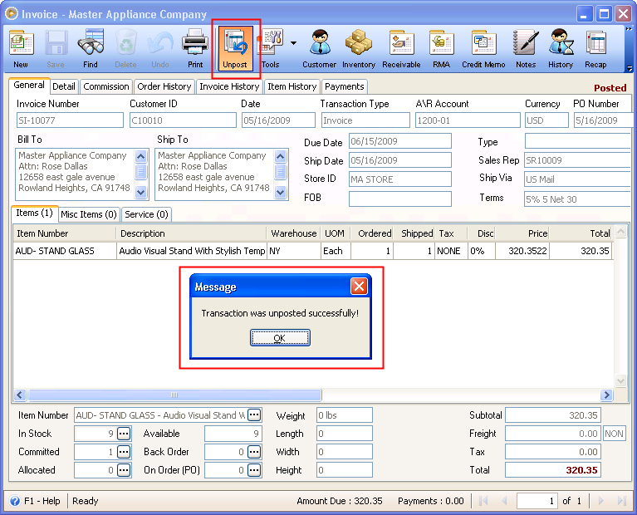Select the Service (0) tab
Image resolution: width=637 pixels, height=515 pixels.
point(147,214)
